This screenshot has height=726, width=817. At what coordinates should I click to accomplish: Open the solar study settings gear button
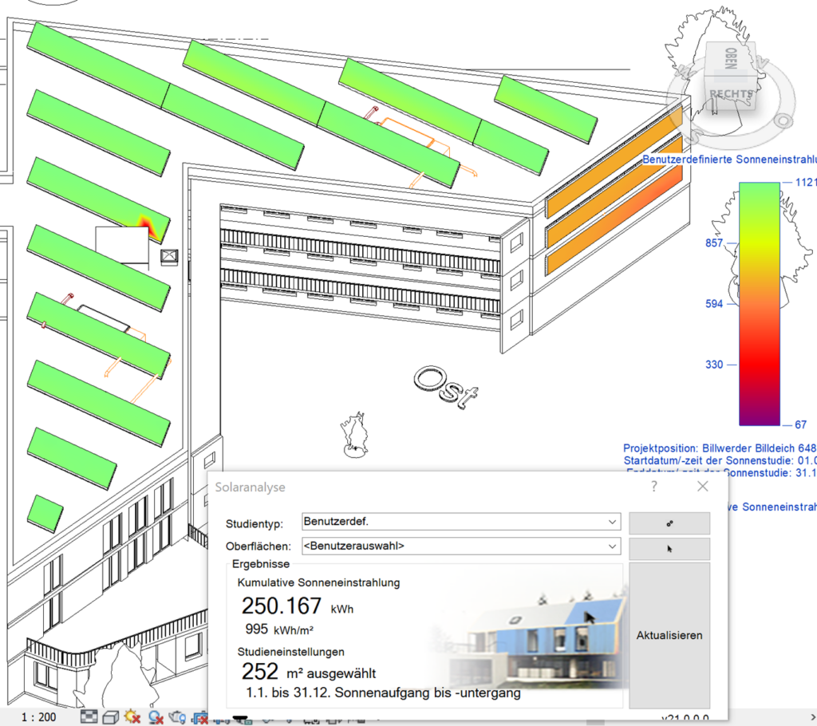click(669, 523)
